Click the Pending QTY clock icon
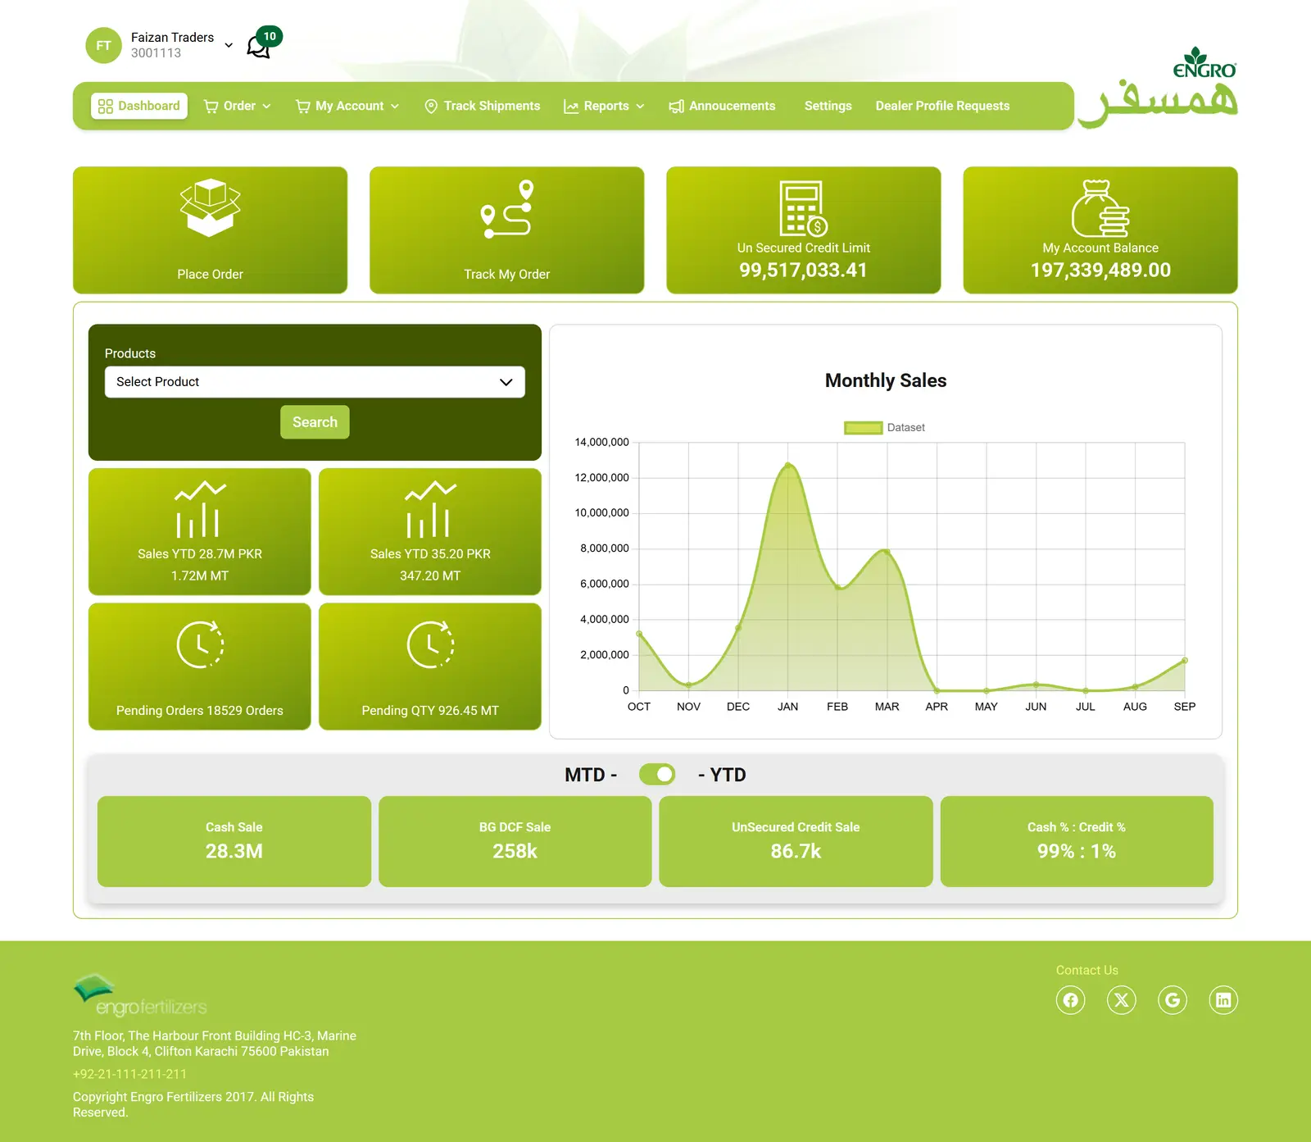Screen dimensions: 1311x1142 pyautogui.click(x=430, y=644)
